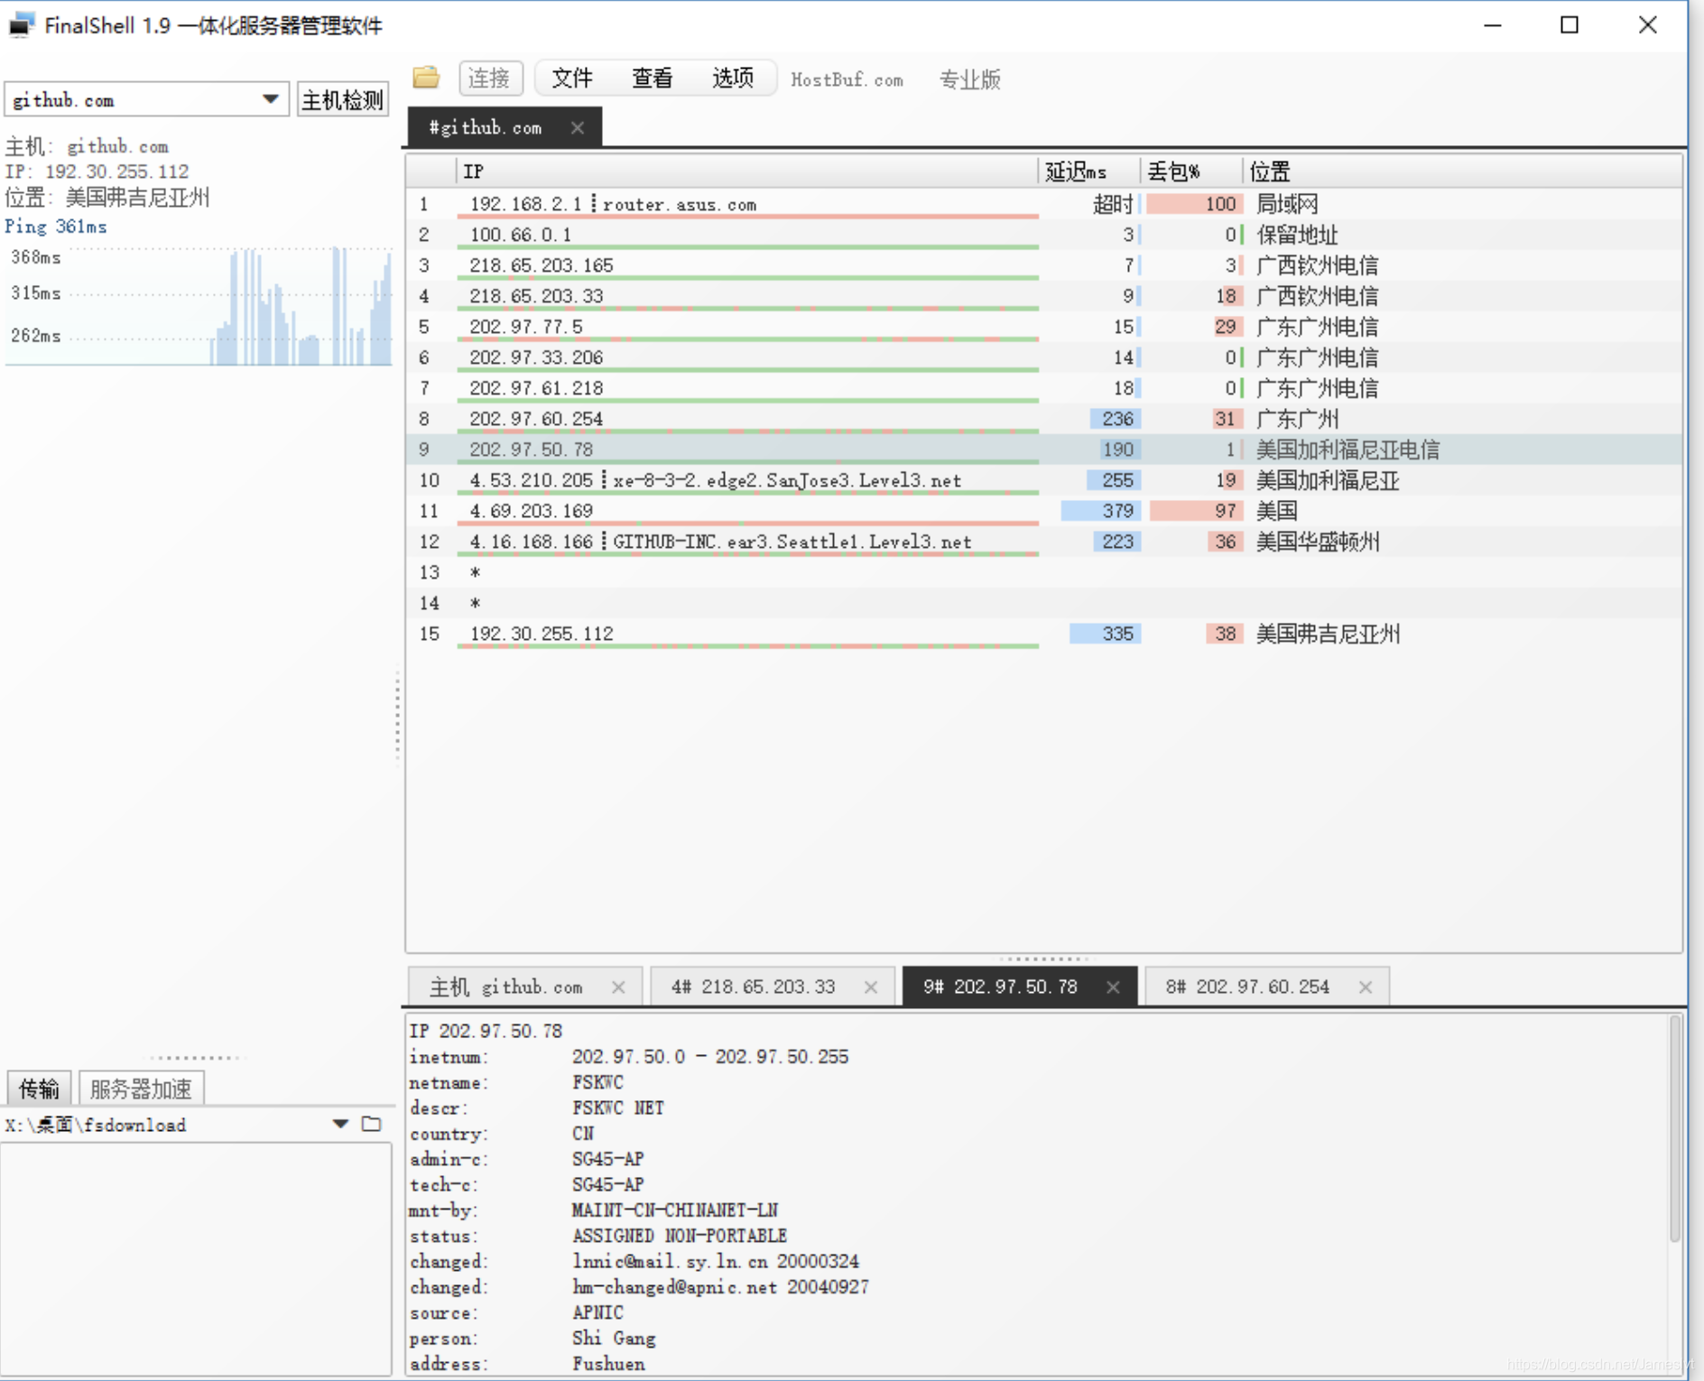This screenshot has height=1381, width=1704.
Task: Click the 主机检测 button
Action: pos(342,99)
